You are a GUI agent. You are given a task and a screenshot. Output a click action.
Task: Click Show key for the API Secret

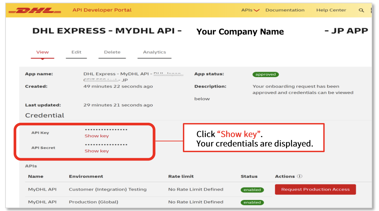97,151
